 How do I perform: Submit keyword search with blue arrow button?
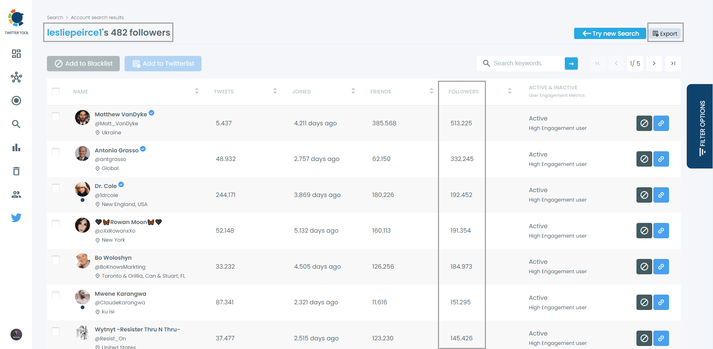(x=571, y=63)
